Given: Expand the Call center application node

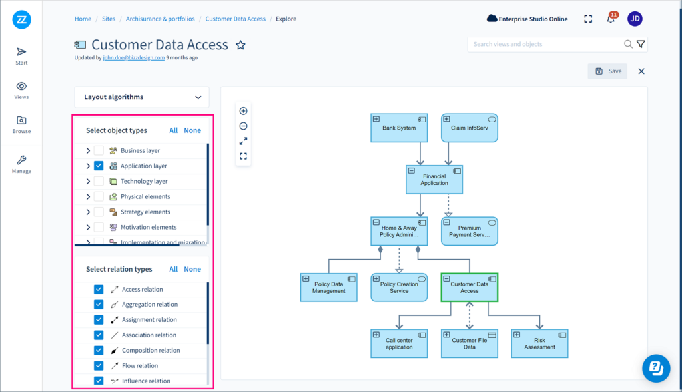Looking at the screenshot, I should coord(376,335).
